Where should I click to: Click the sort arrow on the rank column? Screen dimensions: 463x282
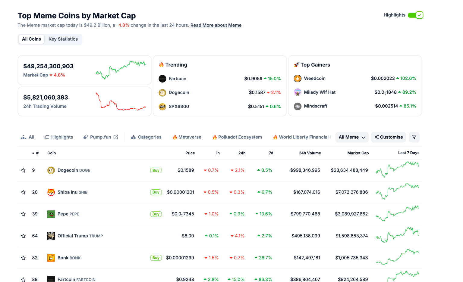tap(33, 153)
